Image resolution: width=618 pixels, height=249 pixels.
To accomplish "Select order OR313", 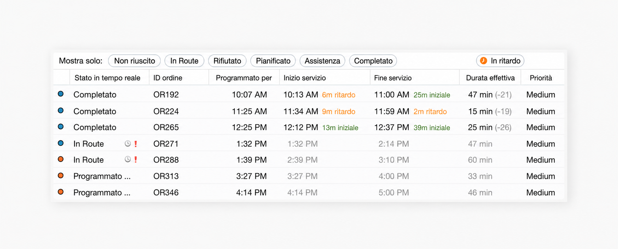I will tap(166, 176).
